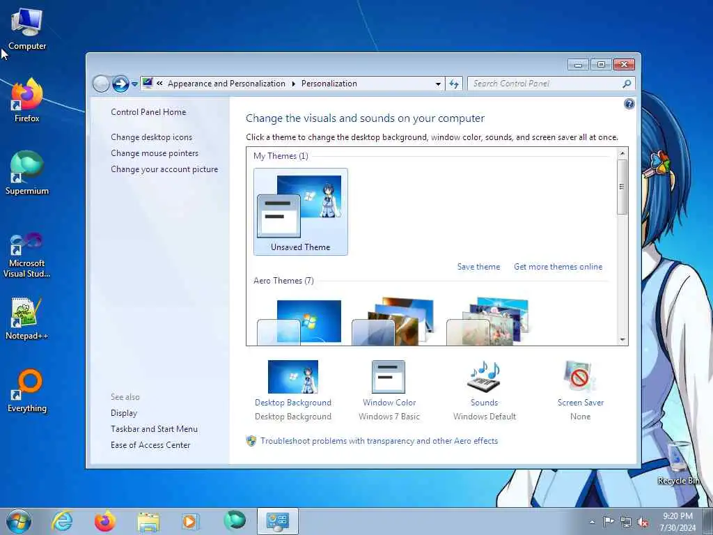The height and width of the screenshot is (535, 713).
Task: Open Windows Explorer from the taskbar
Action: point(148,522)
